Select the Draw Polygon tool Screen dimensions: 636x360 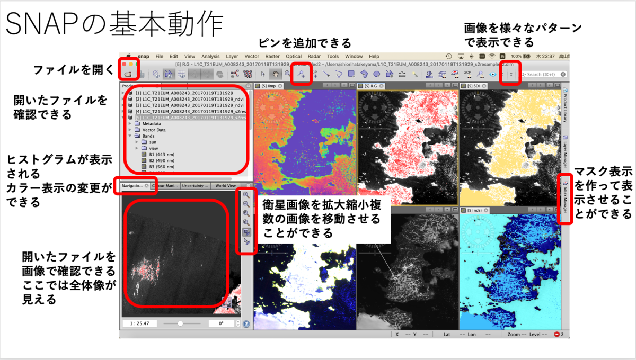(364, 75)
